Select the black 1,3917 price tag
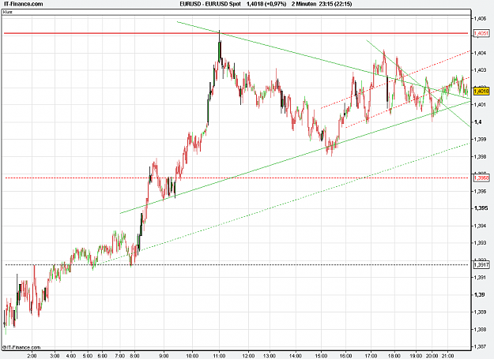494x359 pixels. (x=481, y=265)
